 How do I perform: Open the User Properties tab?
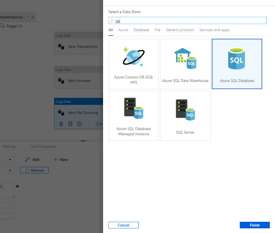(43, 146)
